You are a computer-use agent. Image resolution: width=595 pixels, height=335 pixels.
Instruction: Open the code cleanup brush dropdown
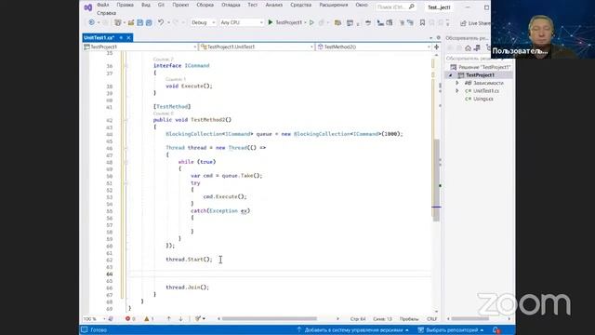click(200, 319)
